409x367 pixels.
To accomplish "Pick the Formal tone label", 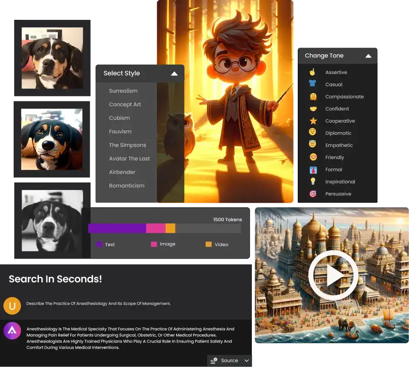I will (333, 170).
